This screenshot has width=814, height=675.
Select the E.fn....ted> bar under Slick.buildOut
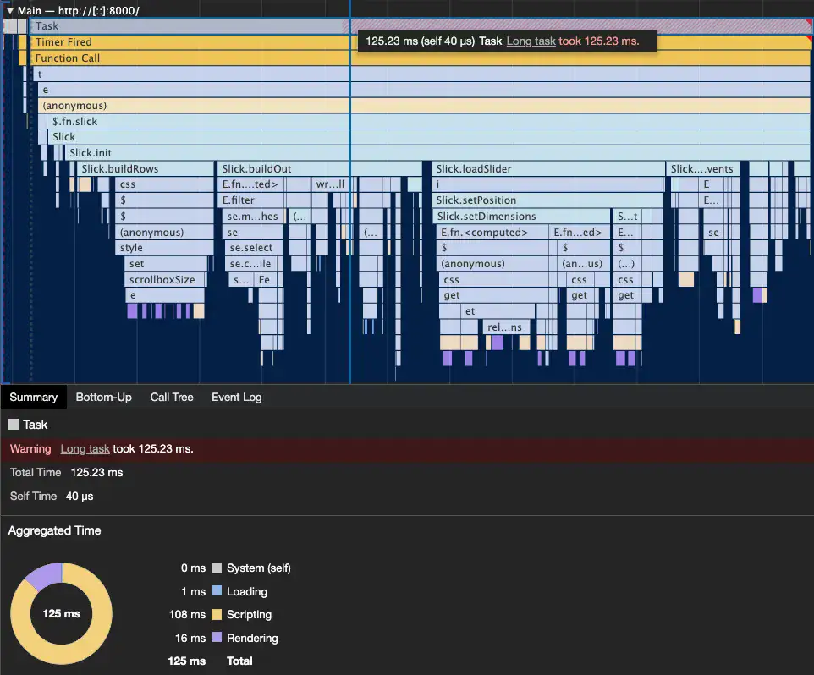pos(250,184)
